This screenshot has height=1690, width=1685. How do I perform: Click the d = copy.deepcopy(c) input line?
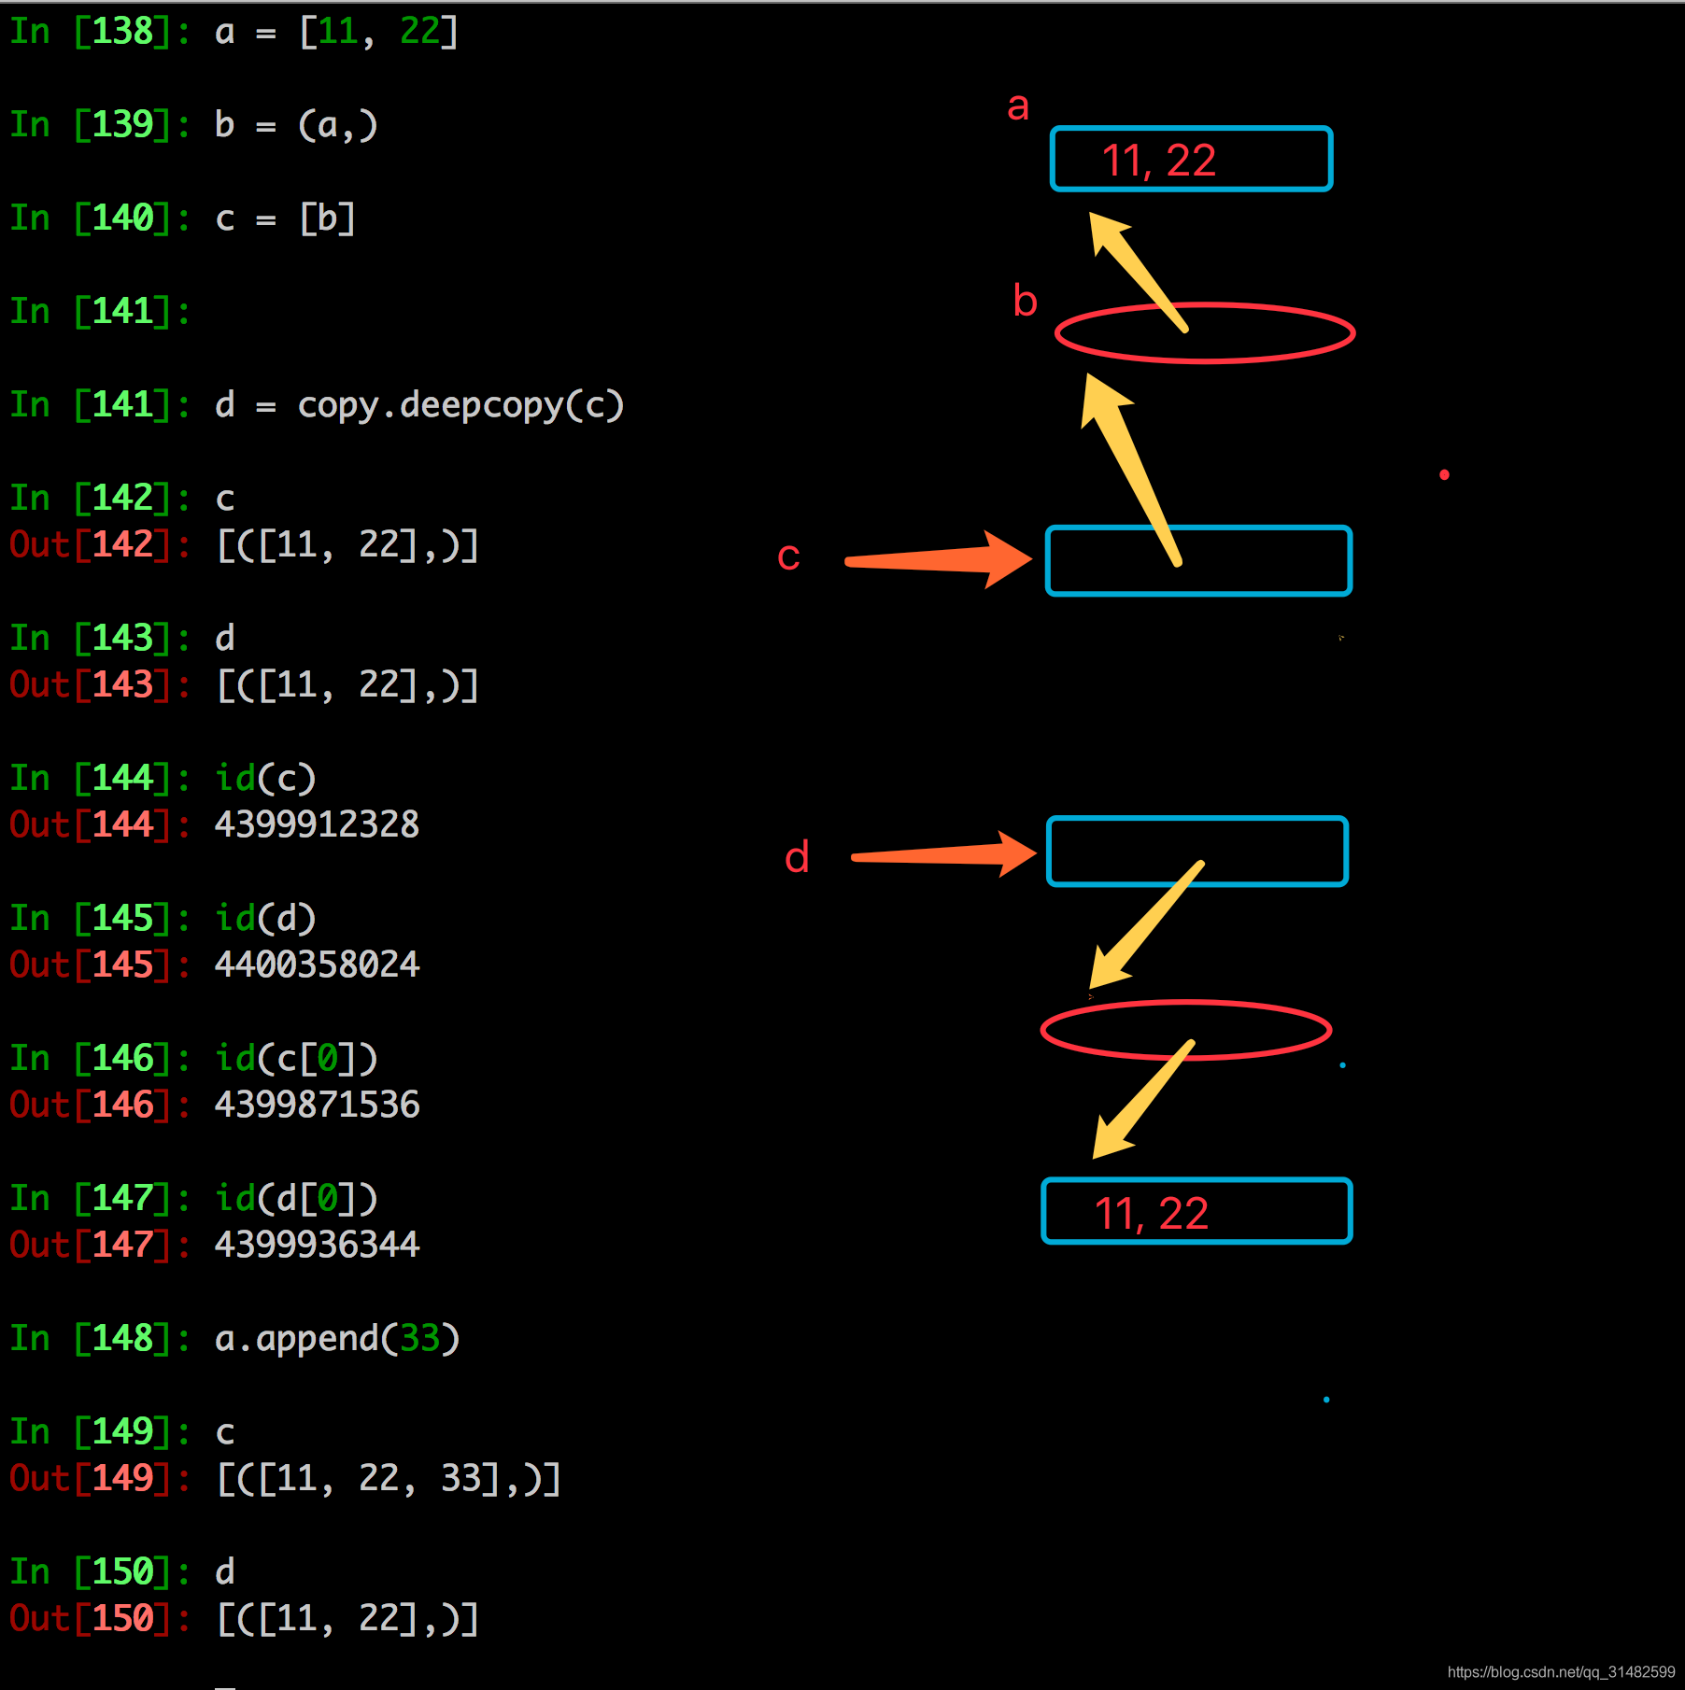pyautogui.click(x=418, y=405)
